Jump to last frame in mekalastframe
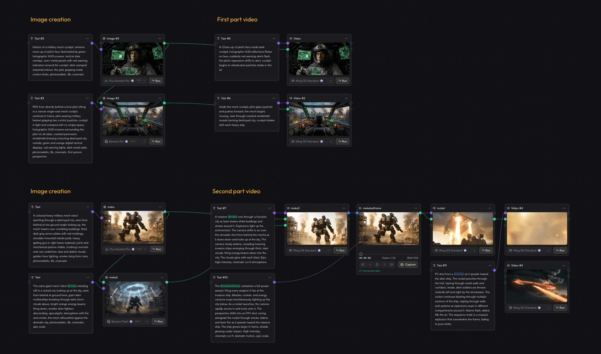The image size is (601, 354). click(392, 265)
